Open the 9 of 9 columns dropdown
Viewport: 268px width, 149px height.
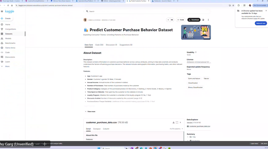176,129
